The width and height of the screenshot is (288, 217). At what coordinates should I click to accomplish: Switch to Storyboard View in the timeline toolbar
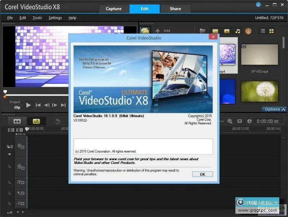(x=17, y=121)
